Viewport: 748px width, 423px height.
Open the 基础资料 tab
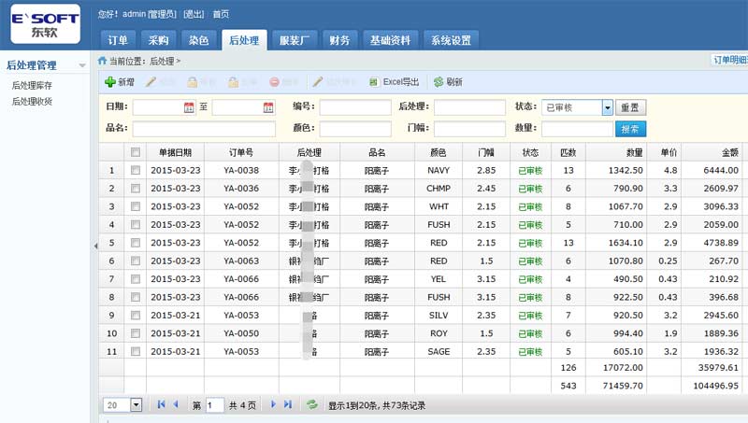point(390,40)
